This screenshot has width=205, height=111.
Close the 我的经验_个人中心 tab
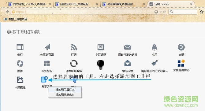click(50, 4)
